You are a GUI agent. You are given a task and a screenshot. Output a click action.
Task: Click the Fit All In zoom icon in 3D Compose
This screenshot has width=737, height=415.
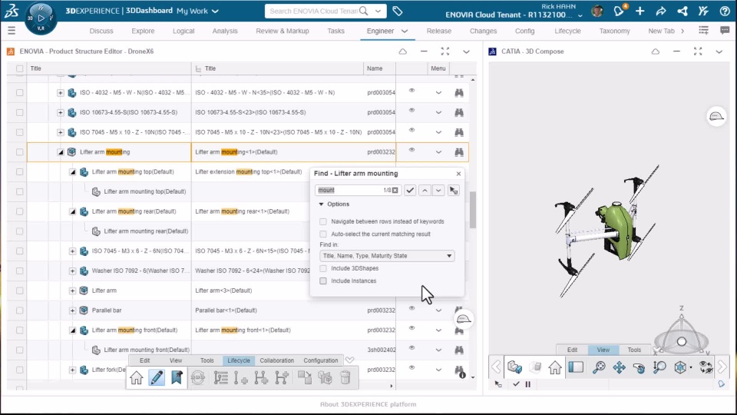tap(599, 367)
